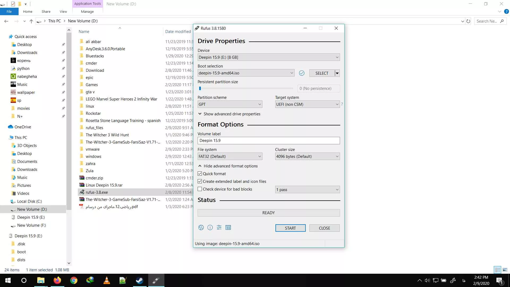Go back in File Explorer
Screen dimensions: 510x287
tap(6, 21)
